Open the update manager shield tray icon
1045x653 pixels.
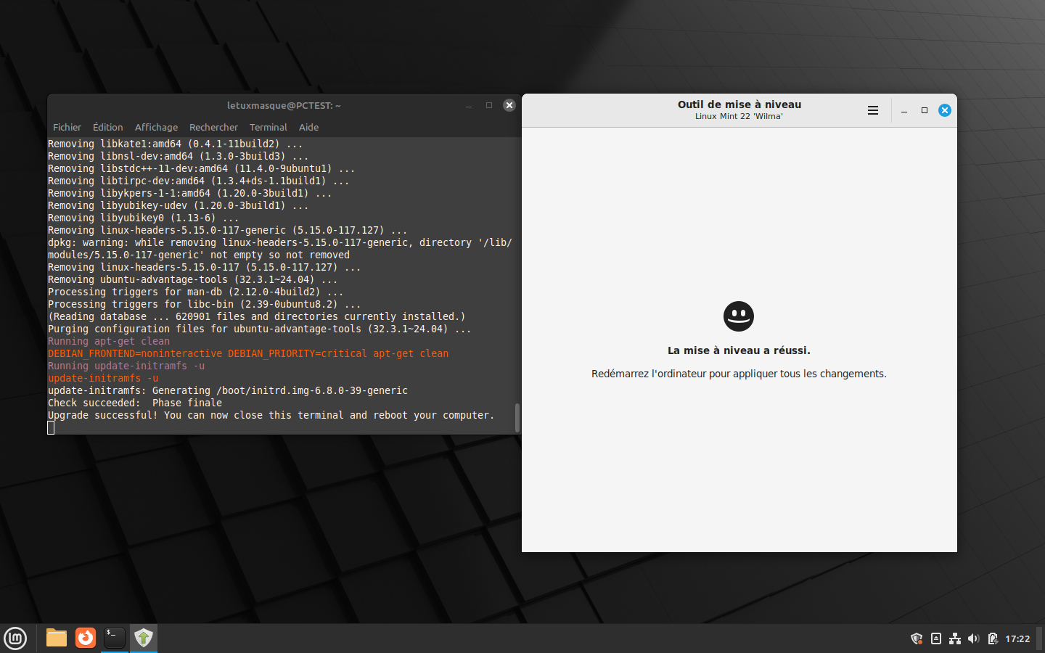[x=917, y=638]
